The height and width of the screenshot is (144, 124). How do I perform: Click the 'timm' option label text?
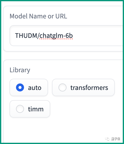click(x=36, y=109)
